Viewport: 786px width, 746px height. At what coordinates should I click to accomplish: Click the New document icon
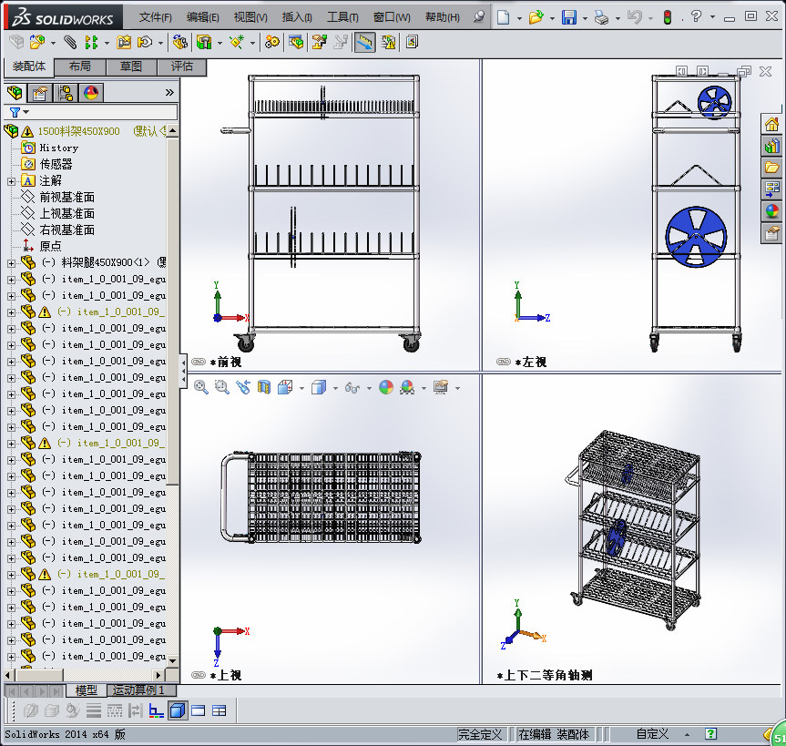[503, 17]
